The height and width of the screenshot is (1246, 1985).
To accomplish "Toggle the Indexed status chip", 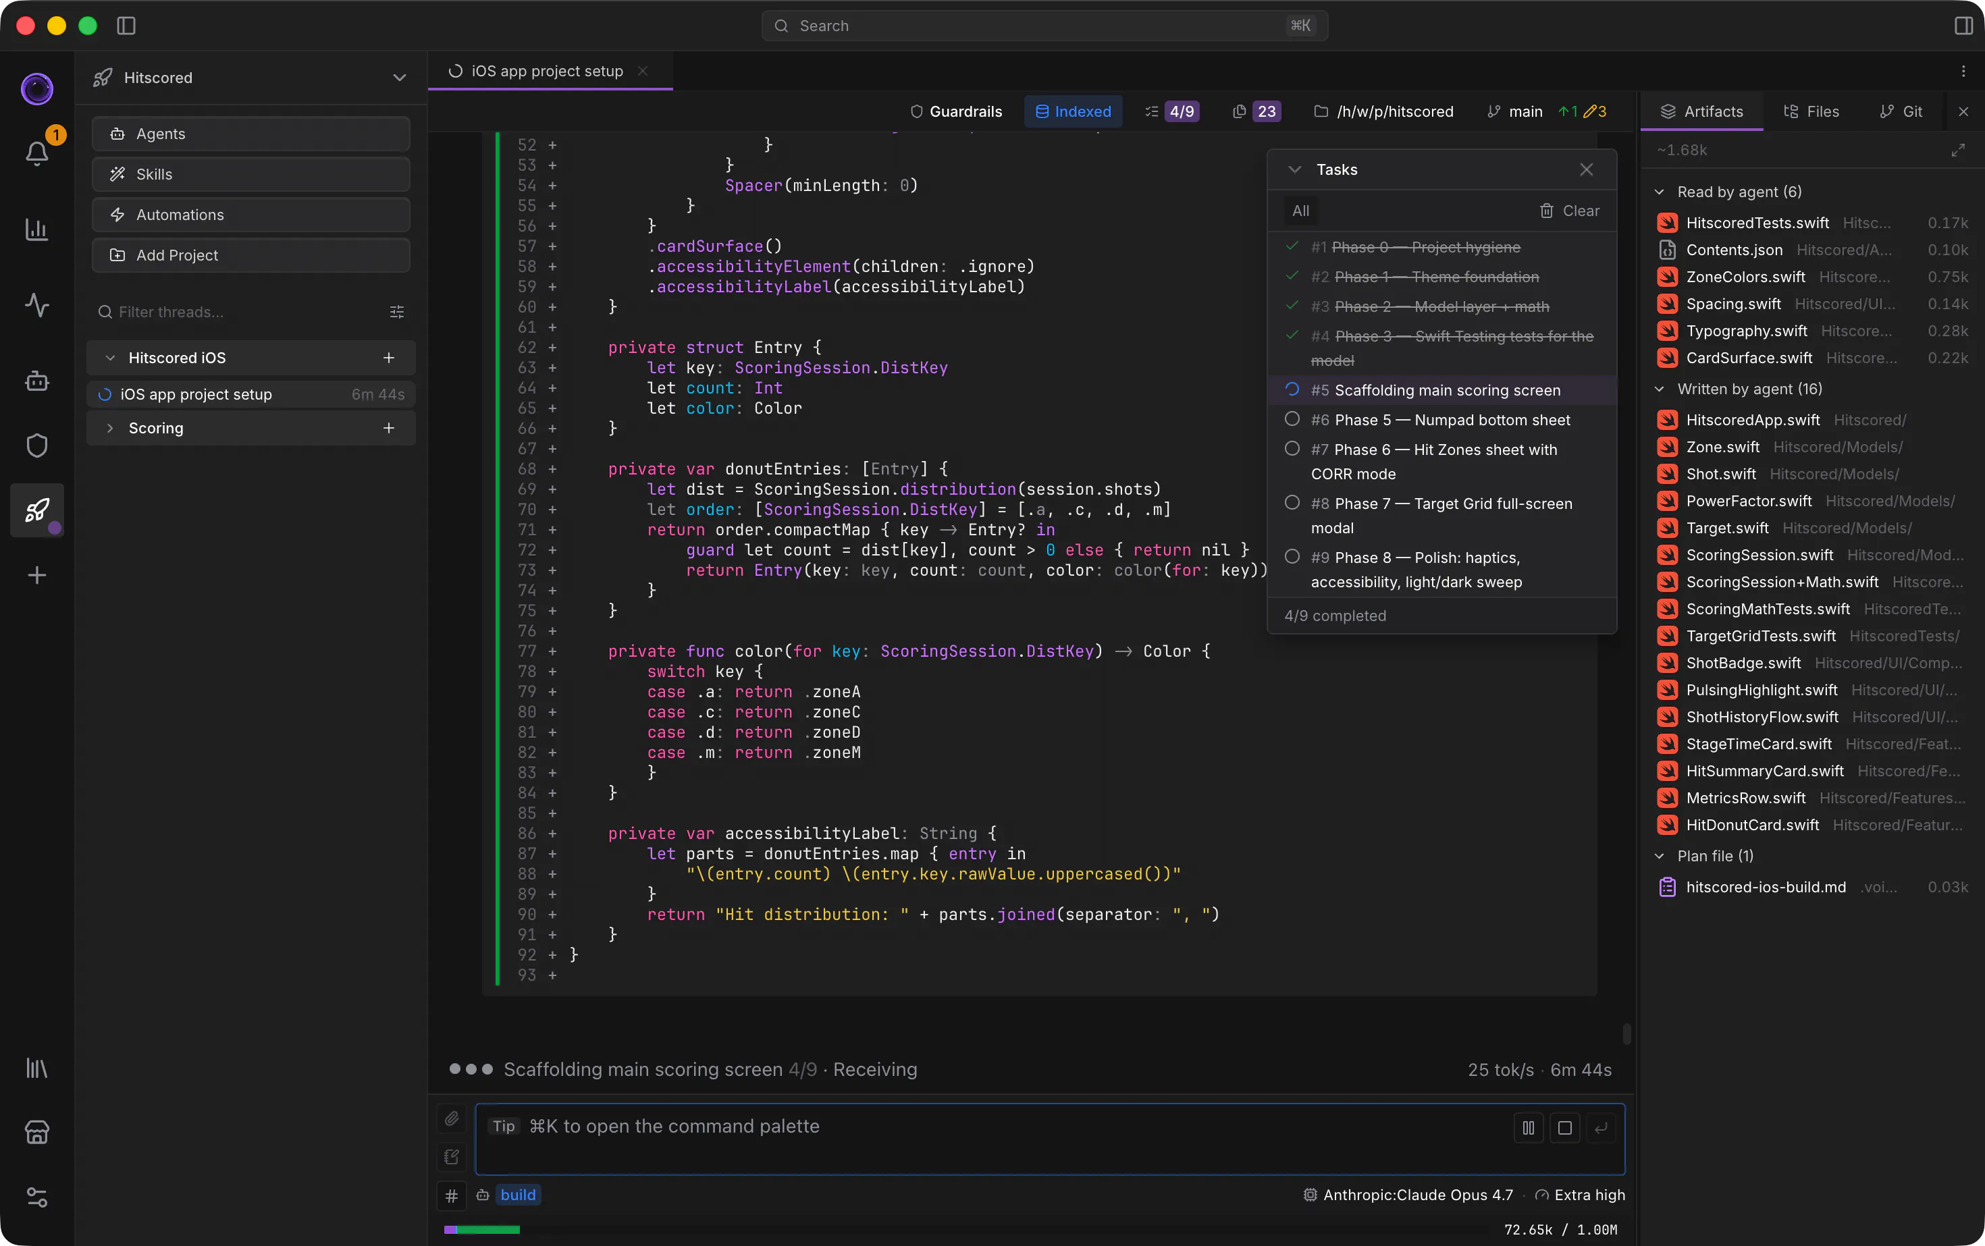I will coord(1074,111).
